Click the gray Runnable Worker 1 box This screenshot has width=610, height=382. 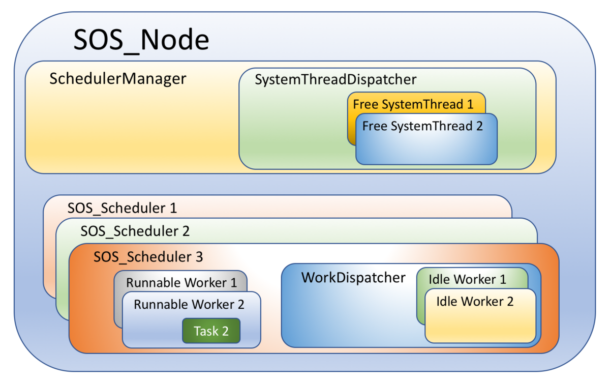(x=181, y=282)
